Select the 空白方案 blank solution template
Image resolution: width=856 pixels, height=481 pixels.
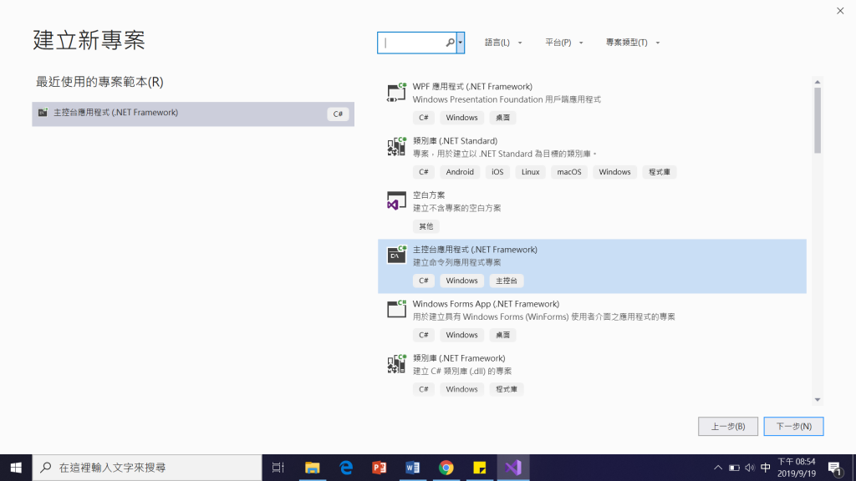[592, 211]
